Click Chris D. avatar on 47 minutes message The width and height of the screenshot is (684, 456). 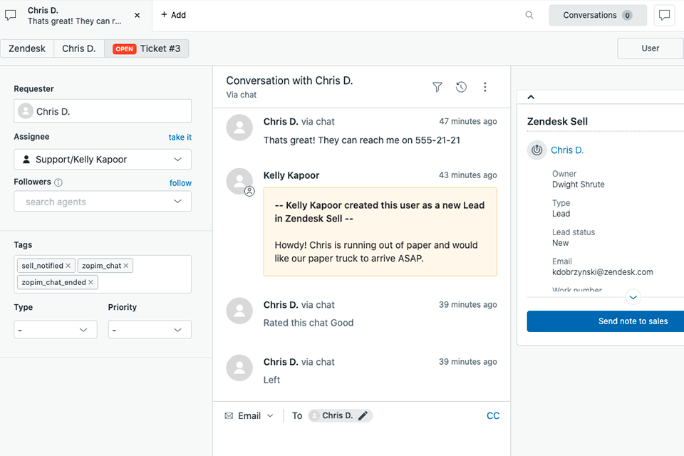[x=239, y=128]
